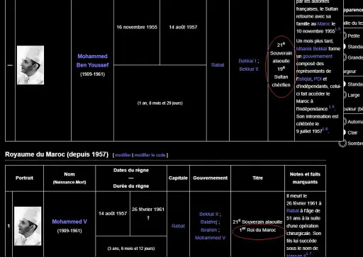This screenshot has width=363, height=257.
Task: Click modifier next to Royaume du Maroc heading
Action: [123, 155]
